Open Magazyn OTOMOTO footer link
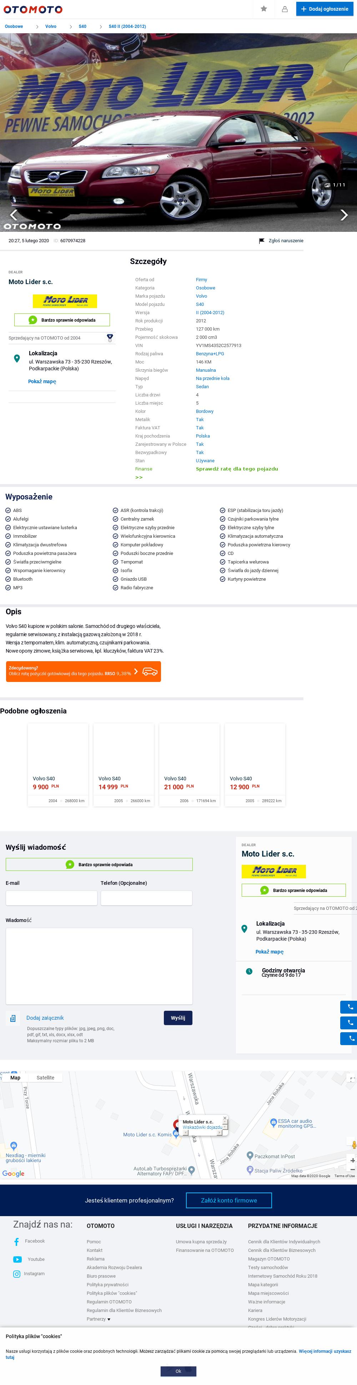This screenshot has width=357, height=1385. point(269,1259)
